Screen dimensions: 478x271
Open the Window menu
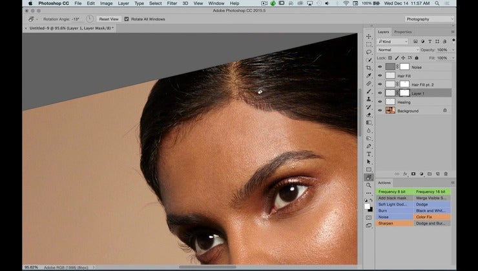tap(216, 3)
